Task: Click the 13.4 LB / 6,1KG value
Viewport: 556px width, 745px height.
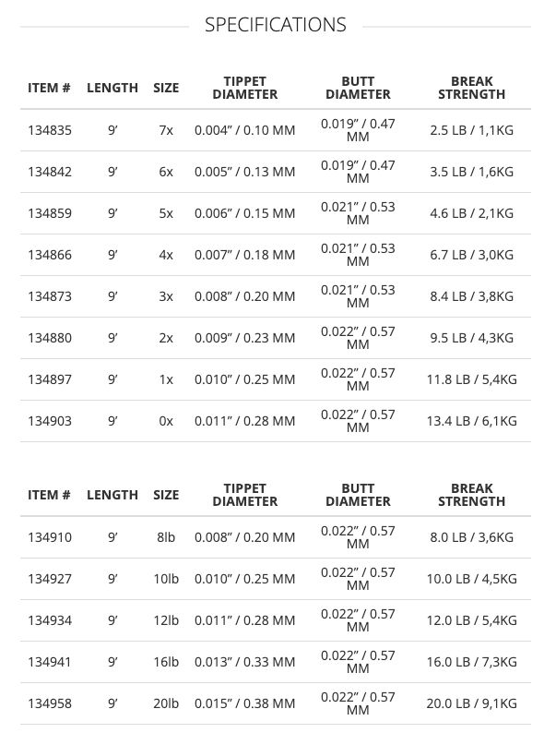Action: [471, 421]
